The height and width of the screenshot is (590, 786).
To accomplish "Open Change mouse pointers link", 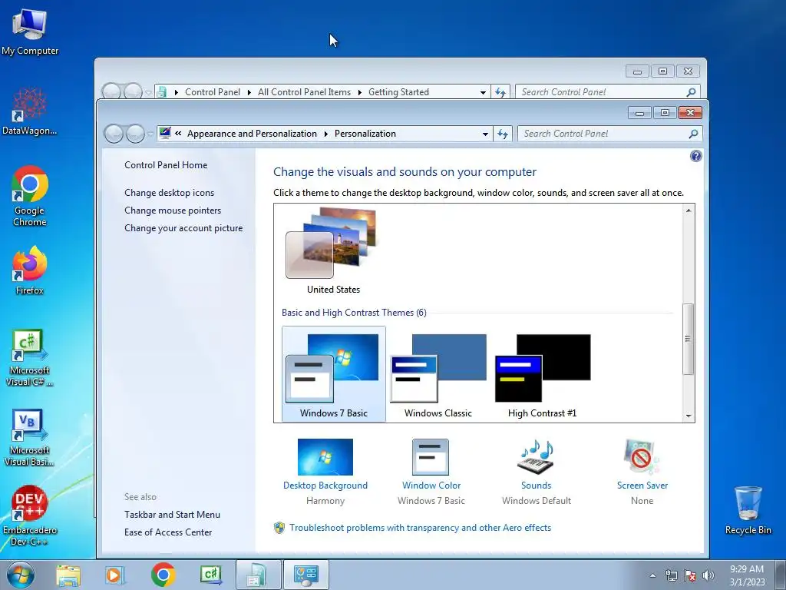I will point(173,210).
